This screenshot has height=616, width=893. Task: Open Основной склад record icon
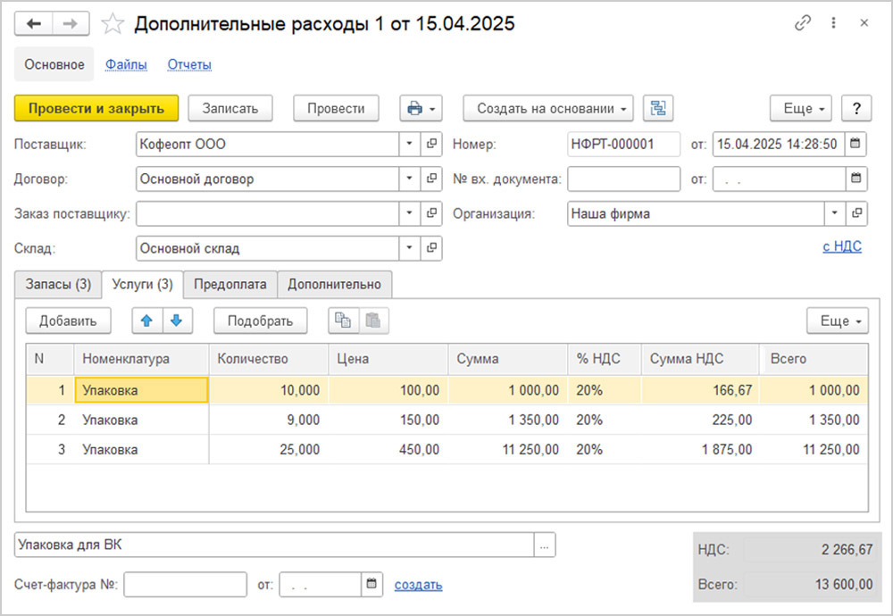click(x=431, y=248)
